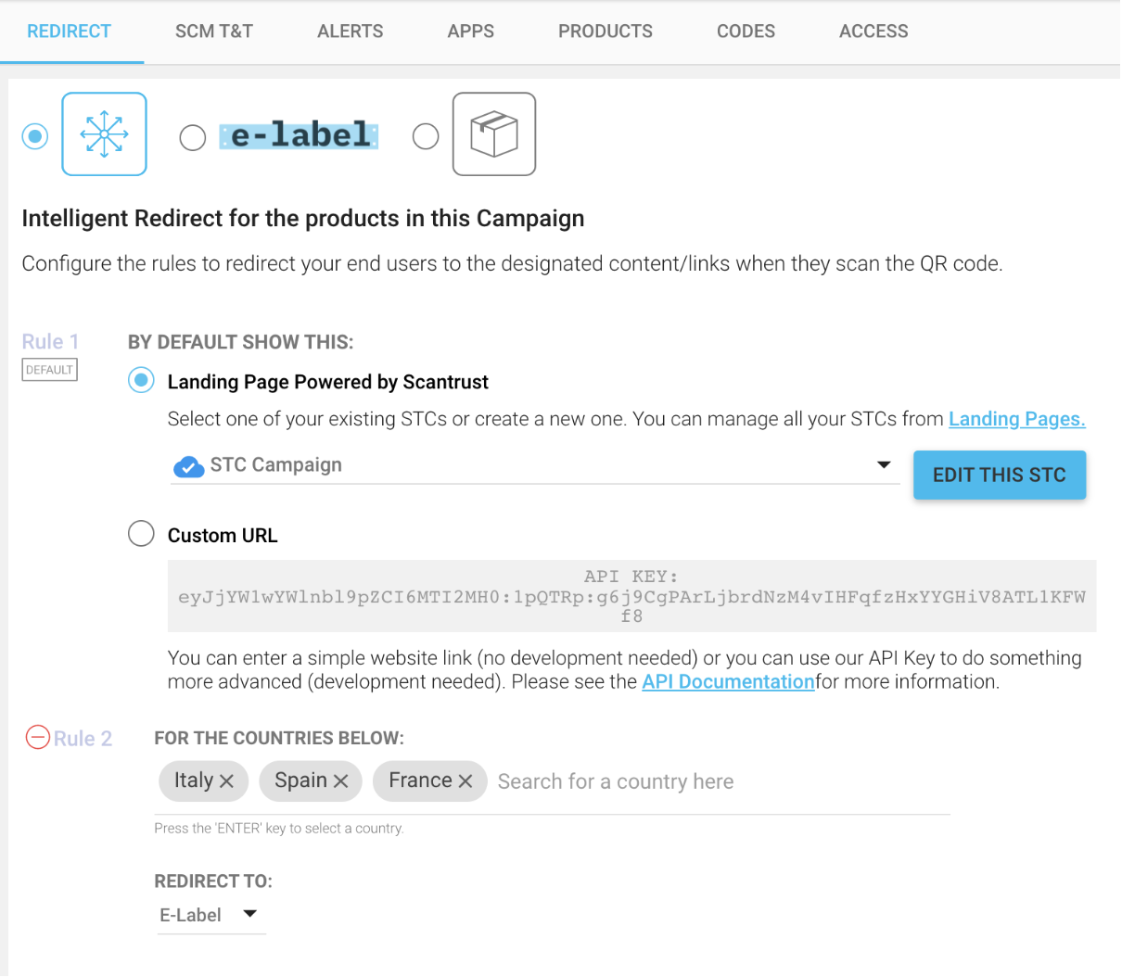Open the ALERTS tab

(350, 32)
